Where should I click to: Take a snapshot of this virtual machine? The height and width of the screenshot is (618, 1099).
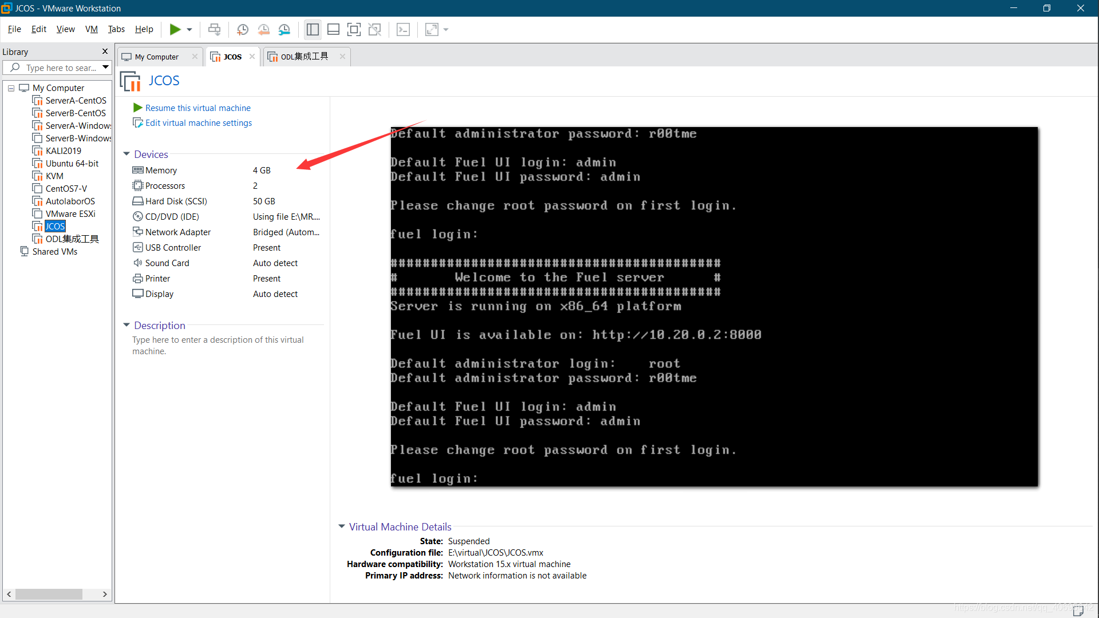click(x=242, y=29)
